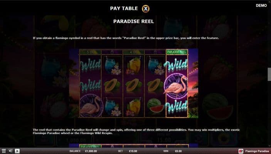Click the pay table scrollbar thumb
Image resolution: width=271 pixels, height=154 pixels.
tap(269, 74)
